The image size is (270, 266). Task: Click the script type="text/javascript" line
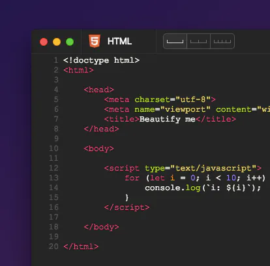183,168
